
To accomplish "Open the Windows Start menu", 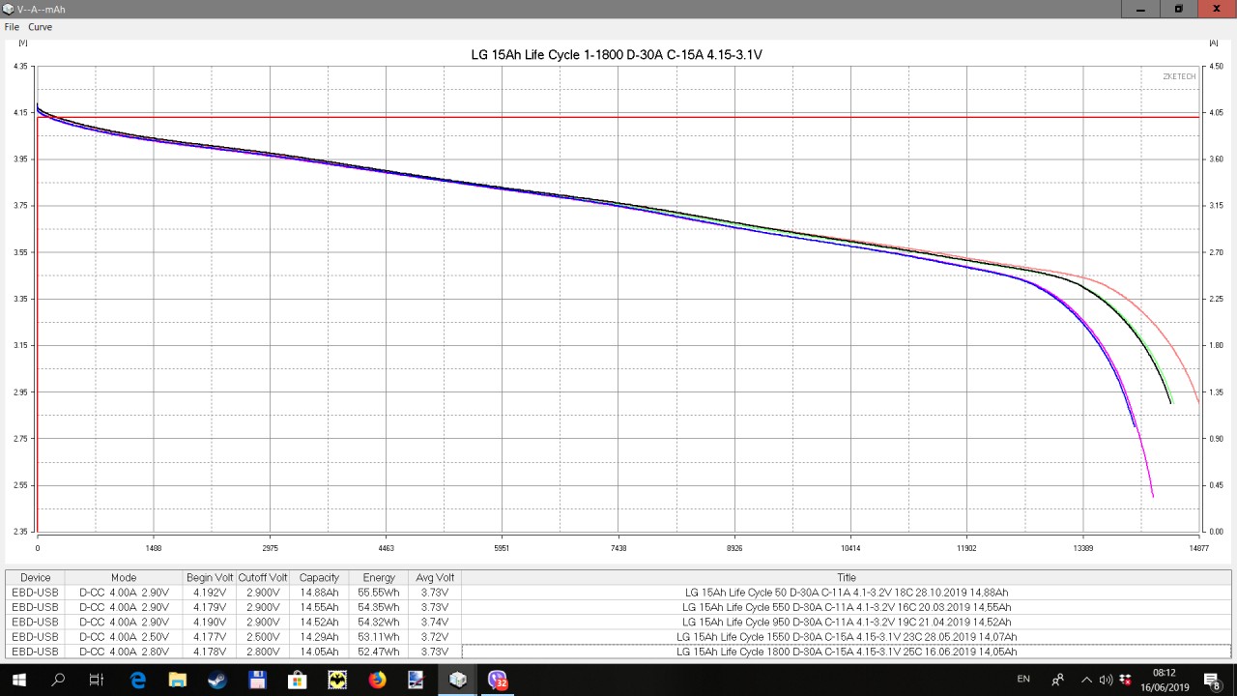I will (x=17, y=680).
